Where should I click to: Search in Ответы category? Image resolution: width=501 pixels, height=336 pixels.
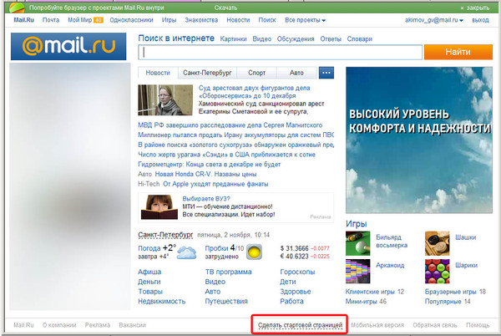(331, 39)
